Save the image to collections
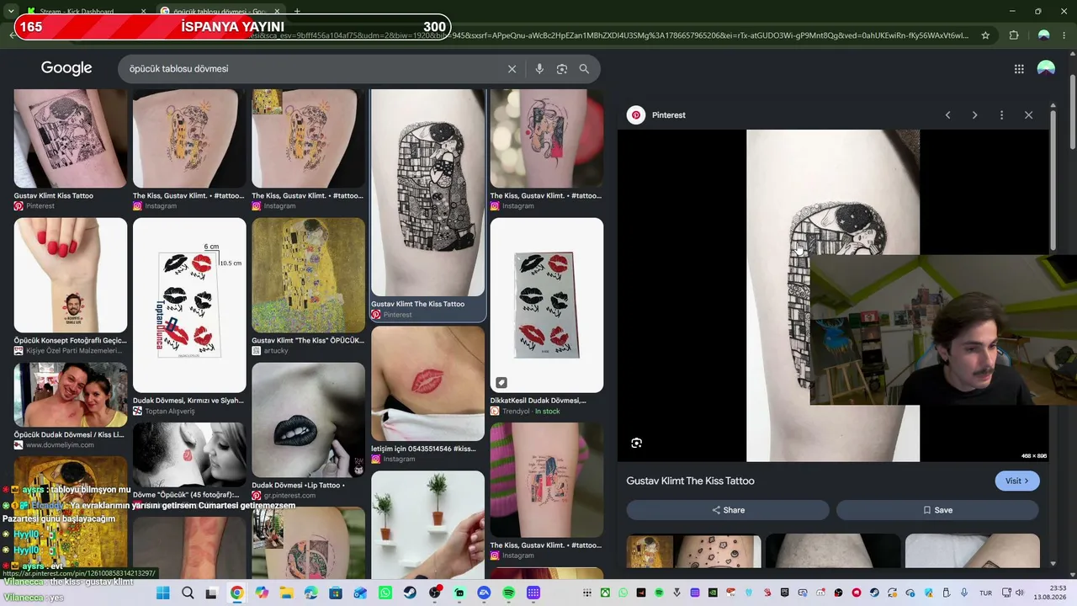 click(937, 510)
